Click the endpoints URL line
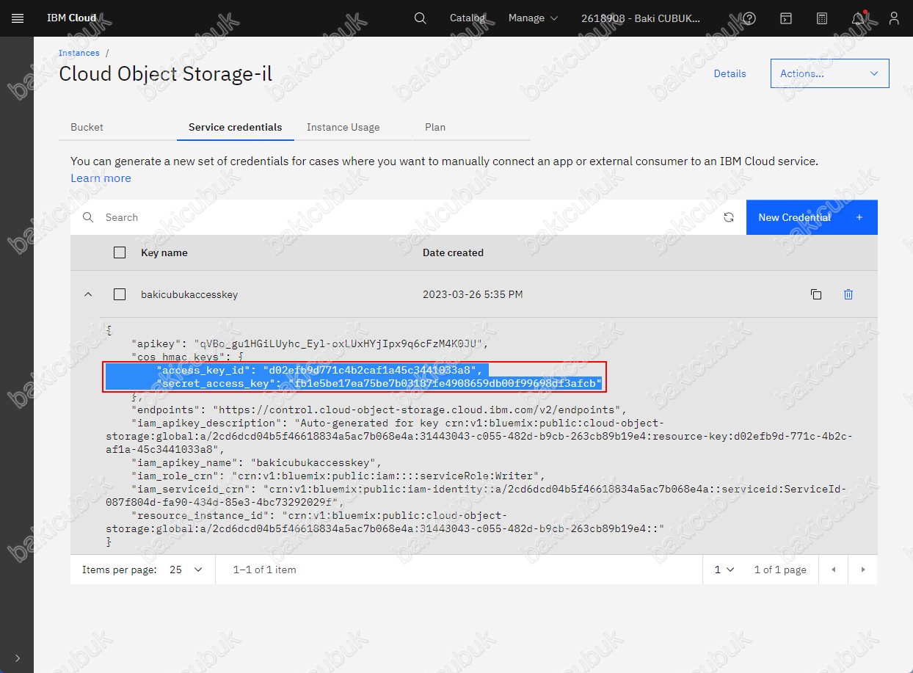The image size is (913, 673). [x=379, y=410]
